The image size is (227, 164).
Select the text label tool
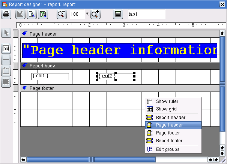[x=6, y=49]
